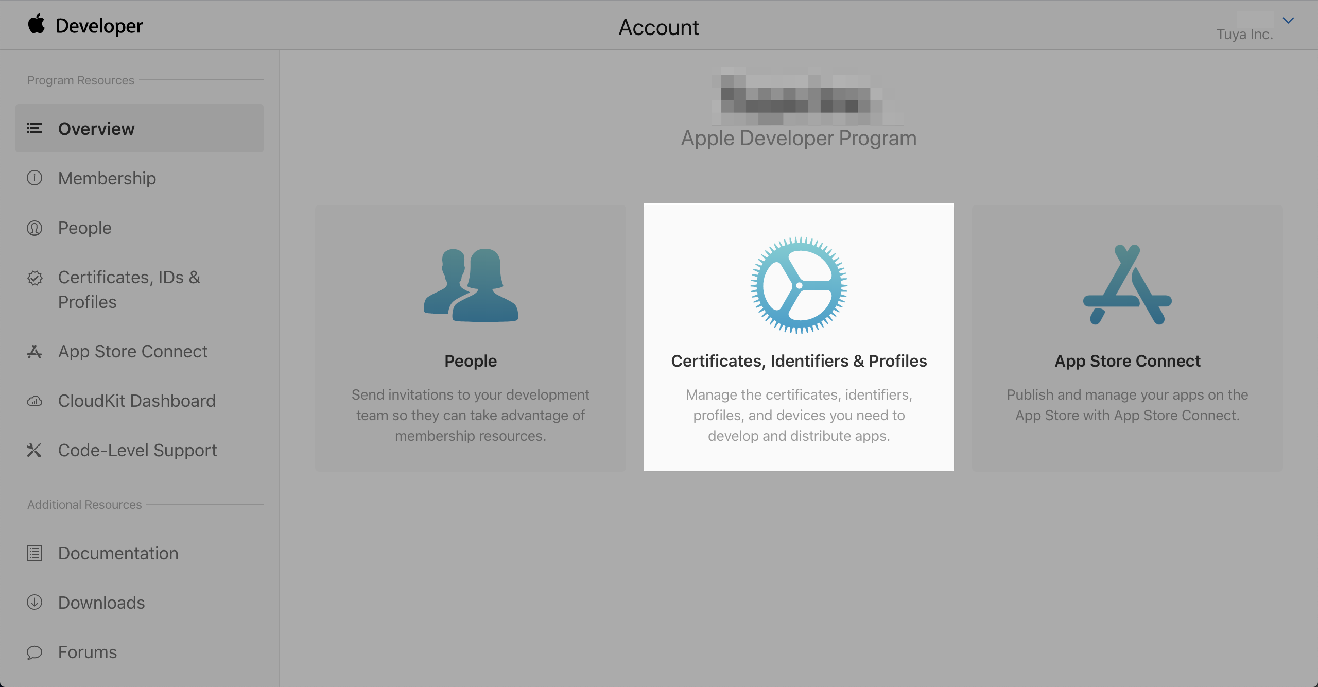The width and height of the screenshot is (1318, 687).
Task: Click the Apple logo in the header
Action: (x=36, y=24)
